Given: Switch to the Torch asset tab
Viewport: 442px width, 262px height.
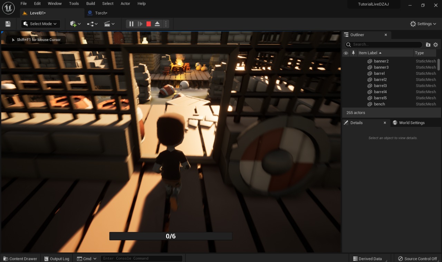Looking at the screenshot, I should pyautogui.click(x=100, y=13).
